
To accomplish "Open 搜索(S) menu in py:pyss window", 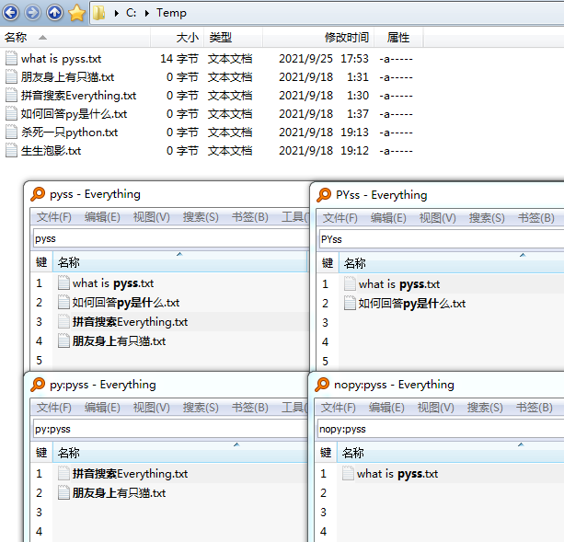I will [x=201, y=407].
